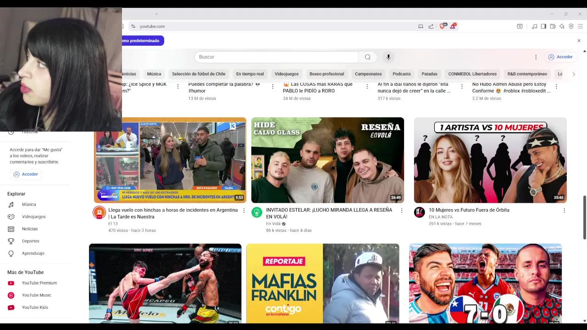Open Deportes in Explorar sidebar
The height and width of the screenshot is (330, 587).
[35, 241]
